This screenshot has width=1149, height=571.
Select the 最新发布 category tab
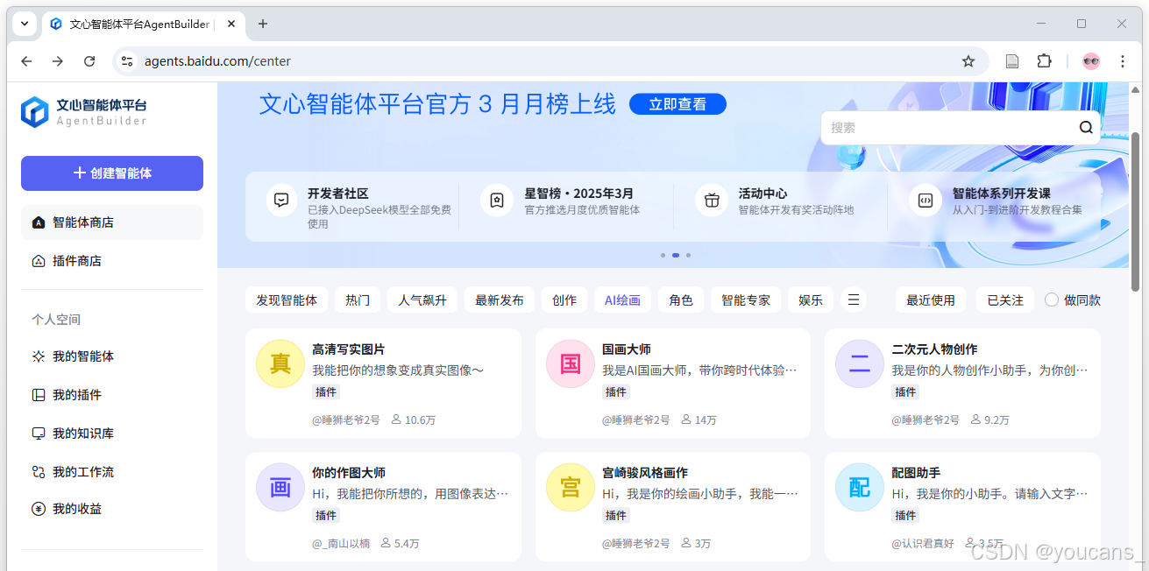point(500,300)
